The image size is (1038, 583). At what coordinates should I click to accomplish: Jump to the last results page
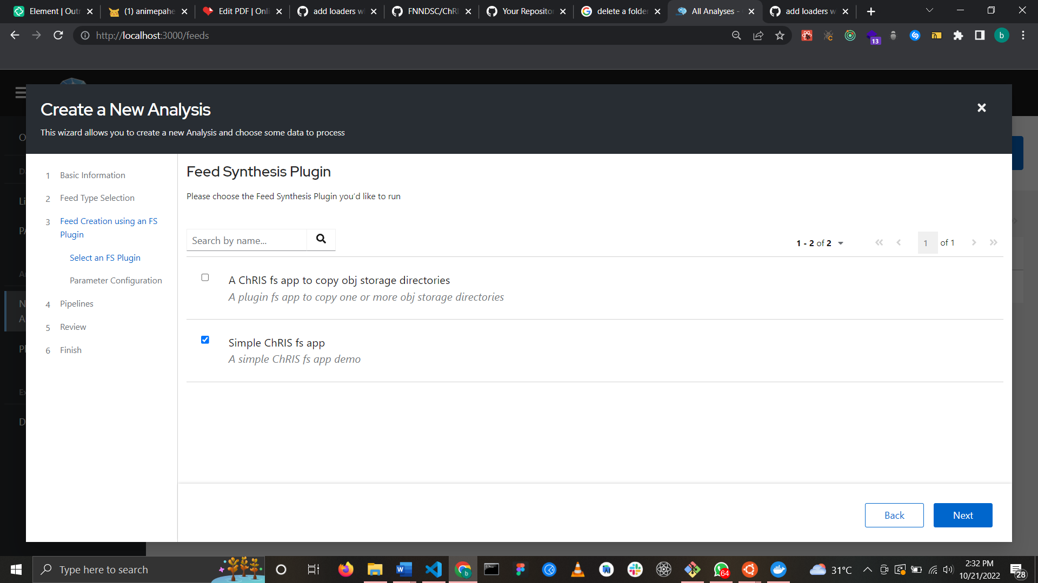point(993,243)
